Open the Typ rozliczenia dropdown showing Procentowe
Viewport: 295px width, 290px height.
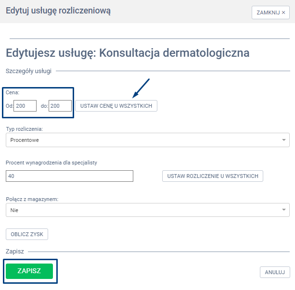(144, 140)
